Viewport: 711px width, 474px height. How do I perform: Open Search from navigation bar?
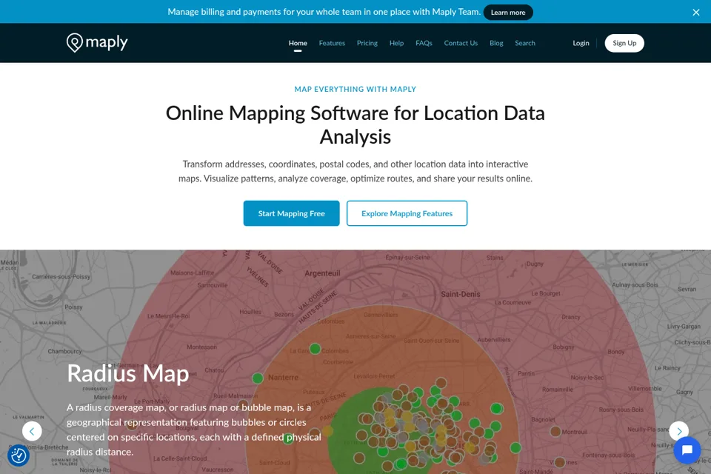pyautogui.click(x=525, y=43)
